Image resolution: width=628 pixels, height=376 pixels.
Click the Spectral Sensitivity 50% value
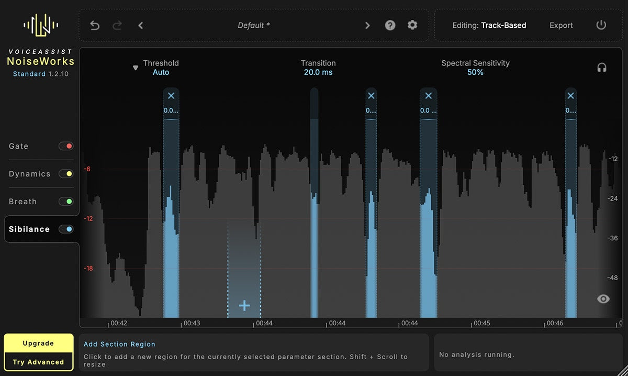click(x=475, y=72)
